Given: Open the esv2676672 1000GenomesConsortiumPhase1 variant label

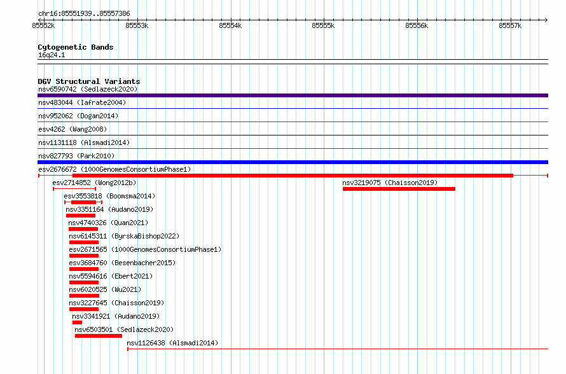Looking at the screenshot, I should [114, 169].
